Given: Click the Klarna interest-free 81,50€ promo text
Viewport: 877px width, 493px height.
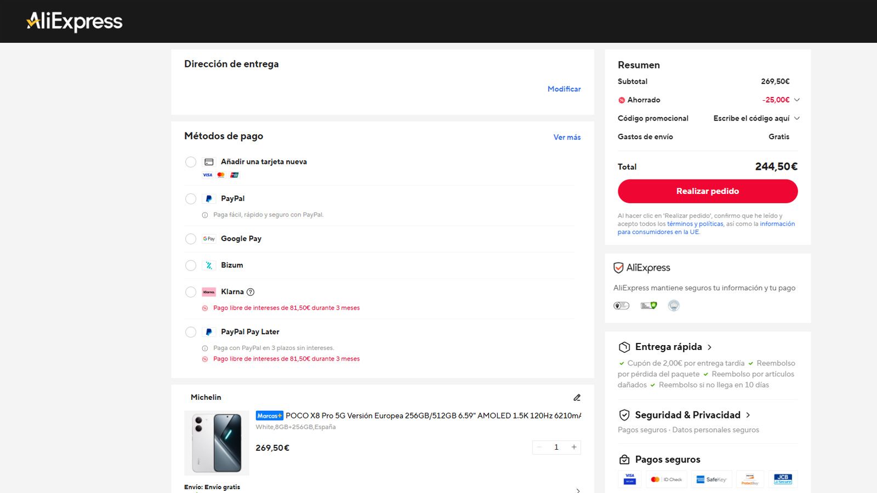Looking at the screenshot, I should tap(287, 308).
